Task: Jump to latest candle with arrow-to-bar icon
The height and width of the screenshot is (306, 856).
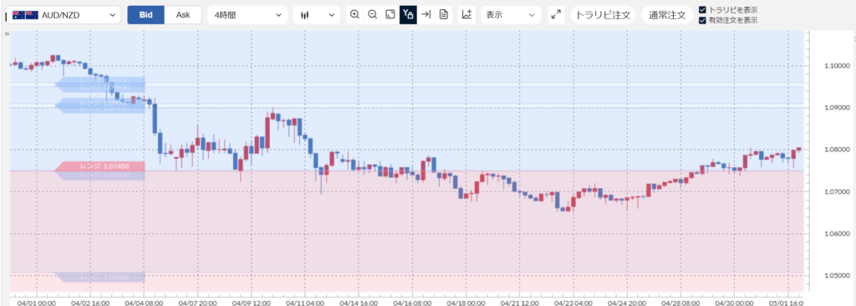Action: coord(426,15)
